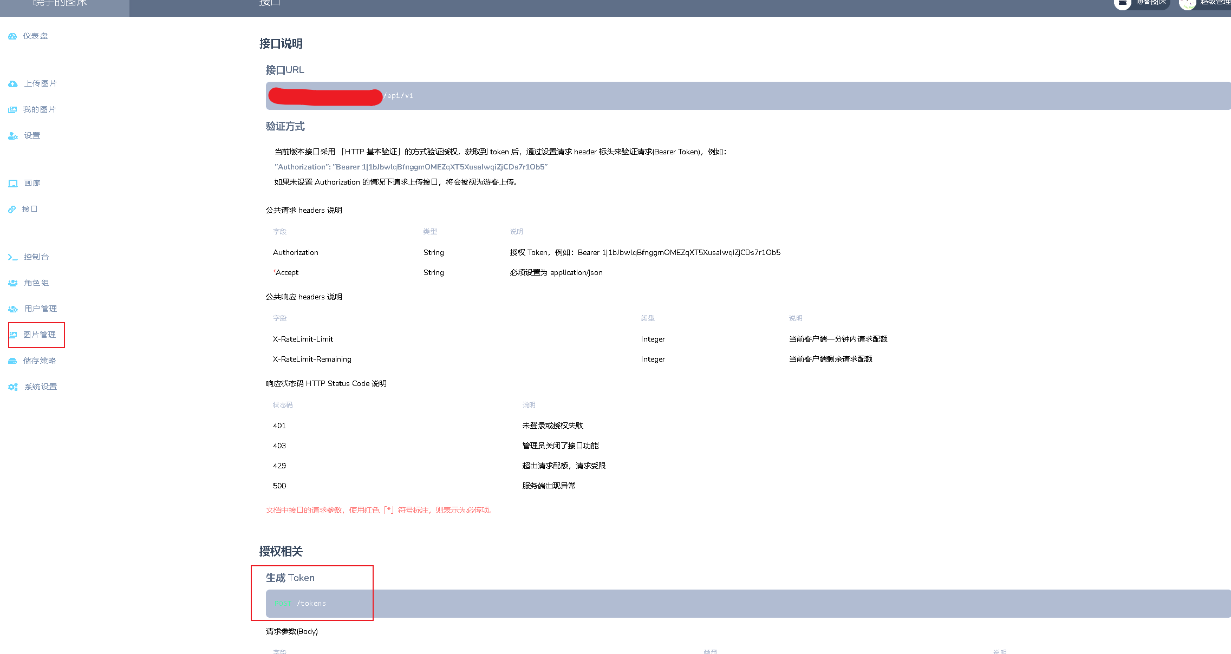Select 图片管理 in the sidebar menu

click(x=38, y=335)
